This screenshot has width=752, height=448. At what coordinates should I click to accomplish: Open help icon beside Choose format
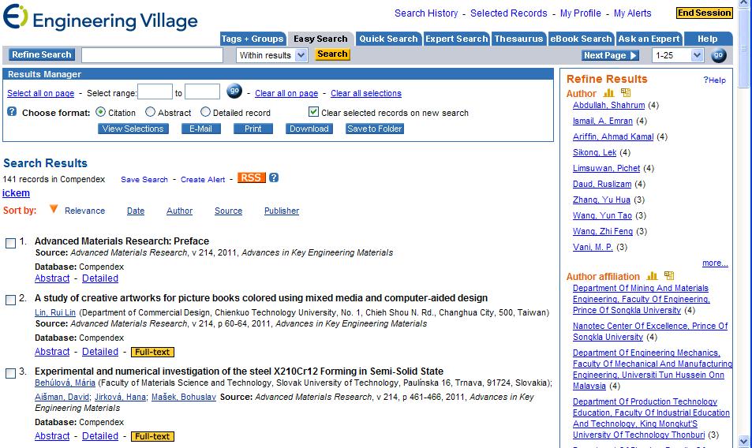click(x=12, y=112)
